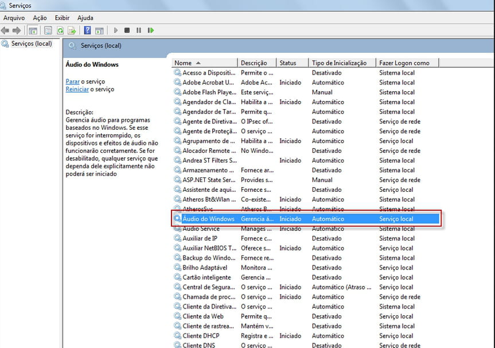The image size is (495, 348).
Task: Toggle the Show/Hide Console Tree icon
Action: [33, 30]
